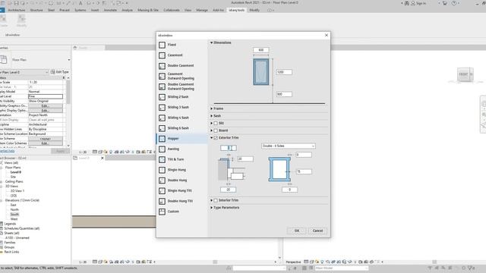Enable the Interior Trim checkbox

coord(216,200)
